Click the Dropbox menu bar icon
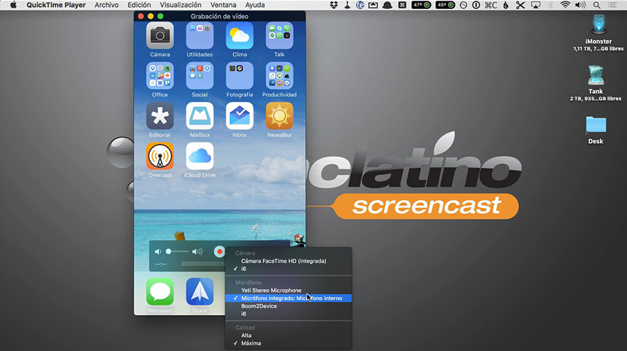 coord(334,5)
